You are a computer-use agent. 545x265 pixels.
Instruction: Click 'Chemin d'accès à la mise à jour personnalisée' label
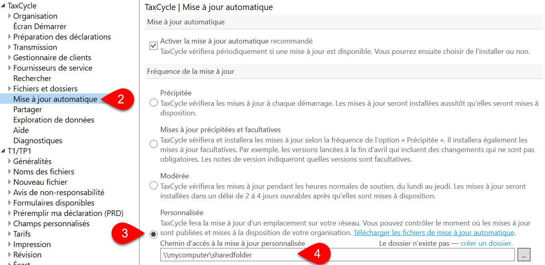(233, 243)
